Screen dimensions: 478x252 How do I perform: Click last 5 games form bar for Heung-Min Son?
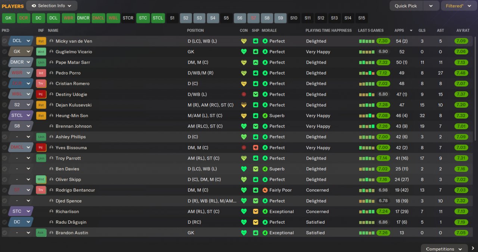pos(366,116)
